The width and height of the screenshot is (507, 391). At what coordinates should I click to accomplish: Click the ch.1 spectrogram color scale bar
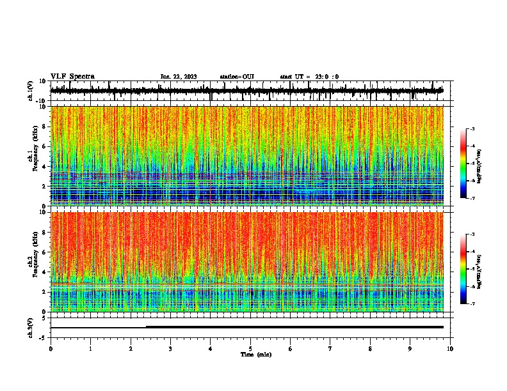463,164
